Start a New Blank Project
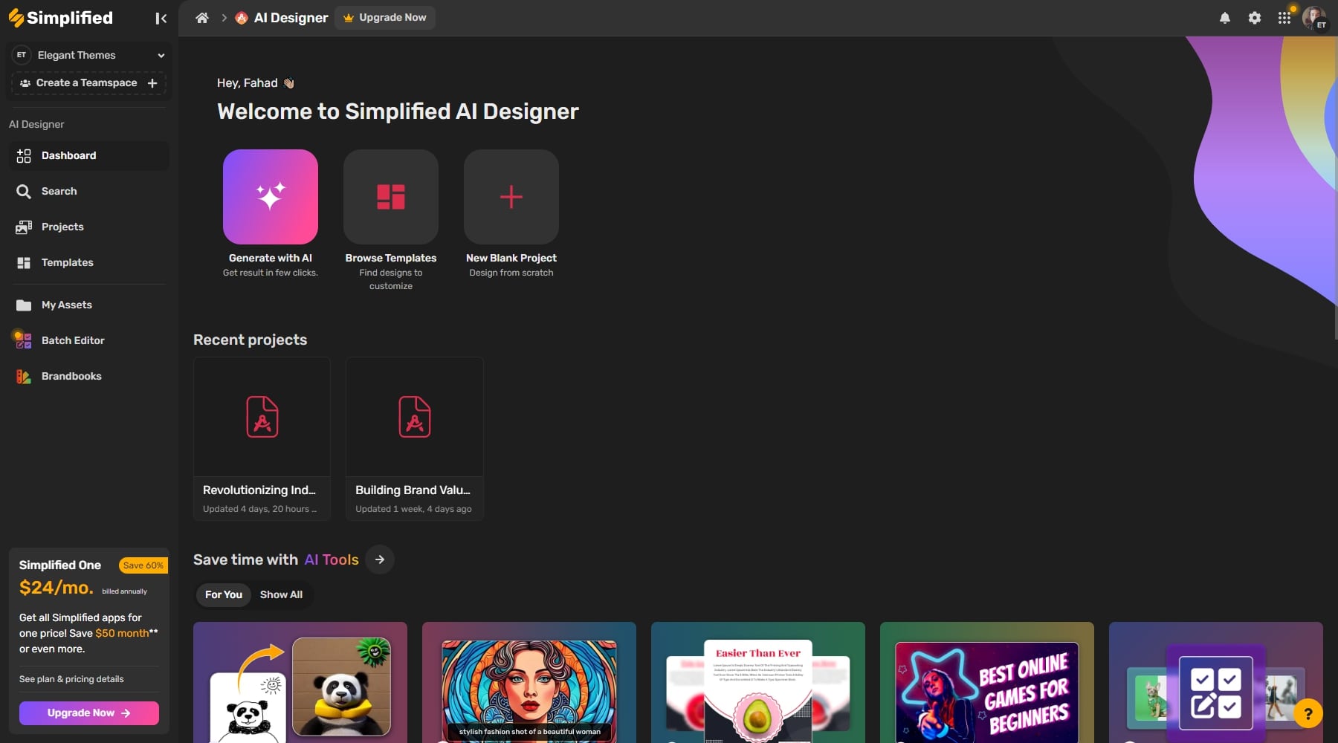Image resolution: width=1338 pixels, height=743 pixels. point(511,197)
